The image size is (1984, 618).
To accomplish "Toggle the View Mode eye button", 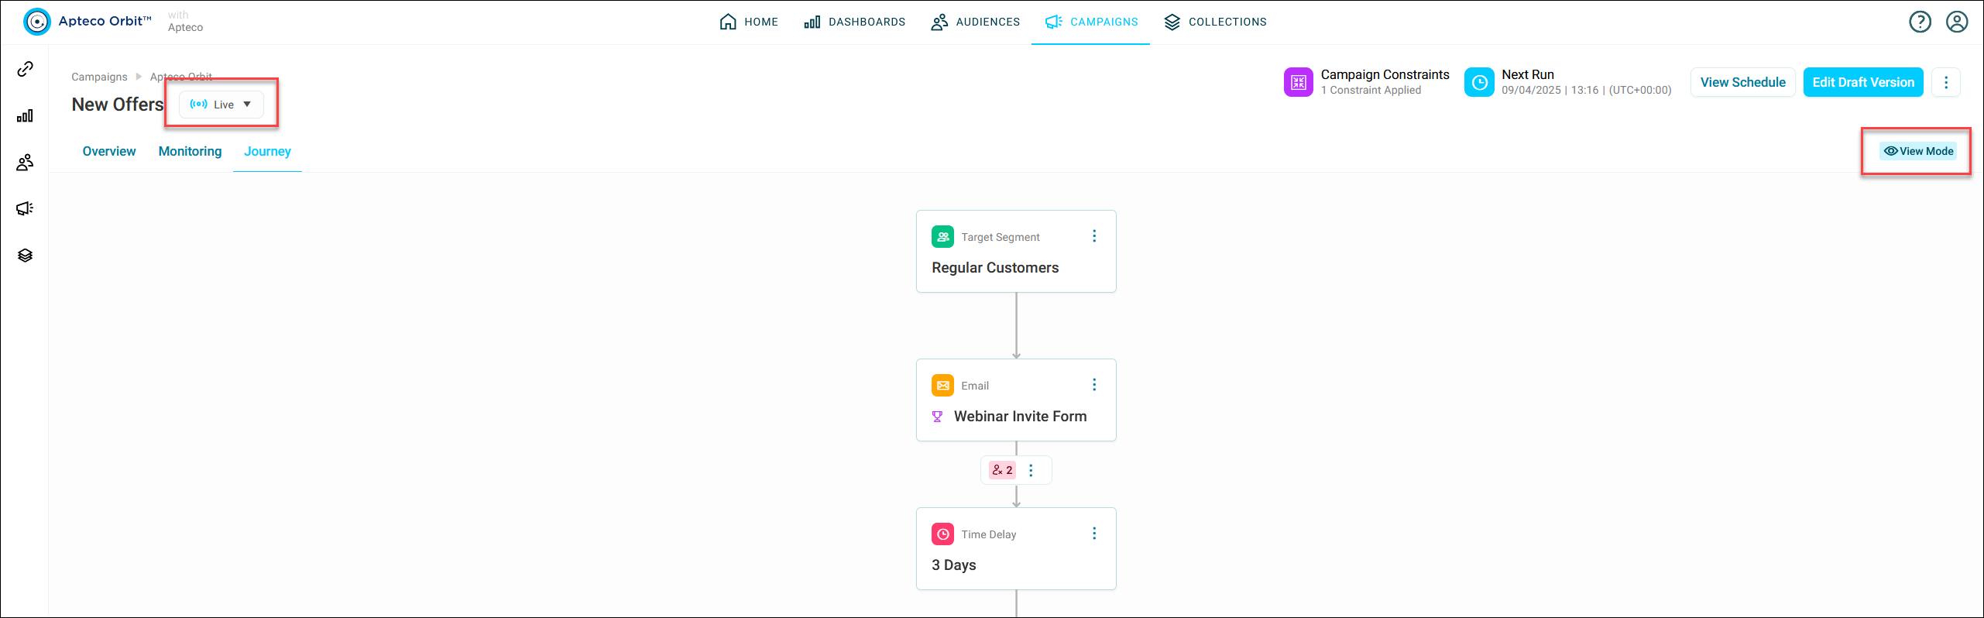I will [x=1918, y=151].
